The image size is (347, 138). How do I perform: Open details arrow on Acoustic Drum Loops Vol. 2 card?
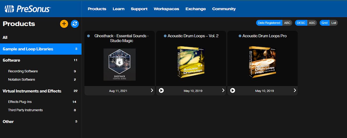tap(223, 91)
